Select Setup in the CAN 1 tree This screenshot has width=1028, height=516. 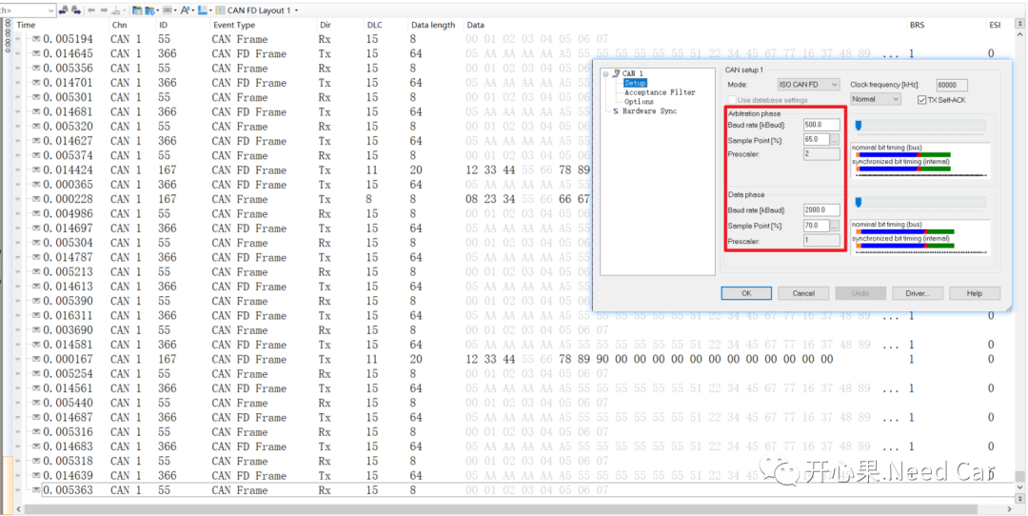click(x=635, y=83)
